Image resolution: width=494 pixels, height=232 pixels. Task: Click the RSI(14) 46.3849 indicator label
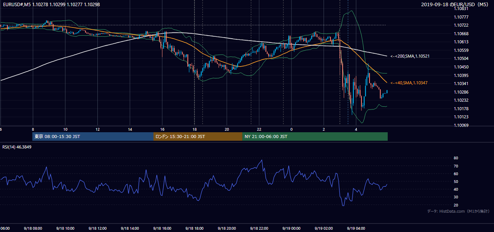pyautogui.click(x=16, y=147)
